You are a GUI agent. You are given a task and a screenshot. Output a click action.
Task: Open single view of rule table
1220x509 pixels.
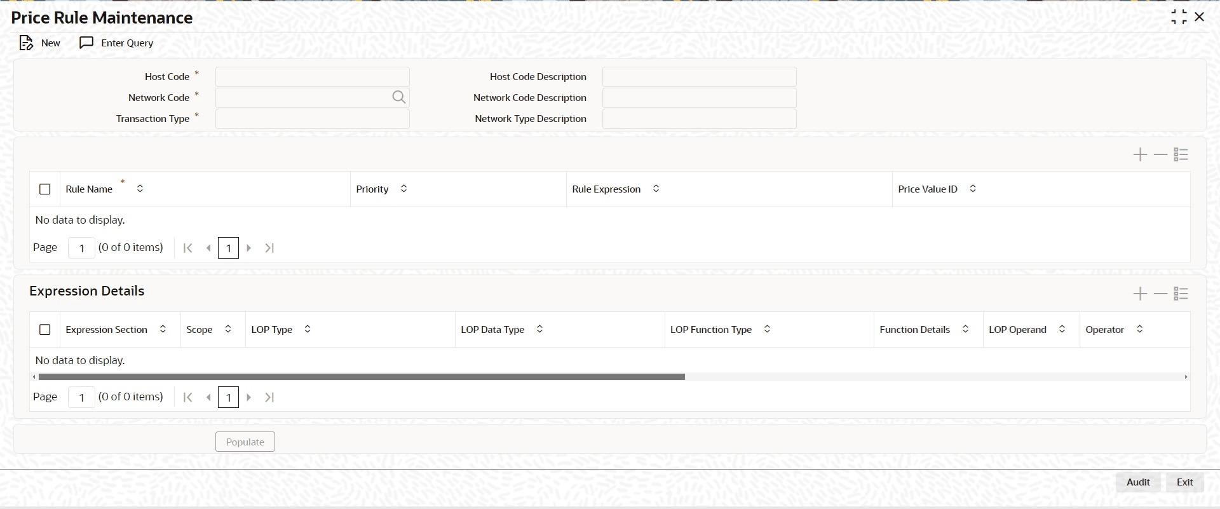point(1181,154)
